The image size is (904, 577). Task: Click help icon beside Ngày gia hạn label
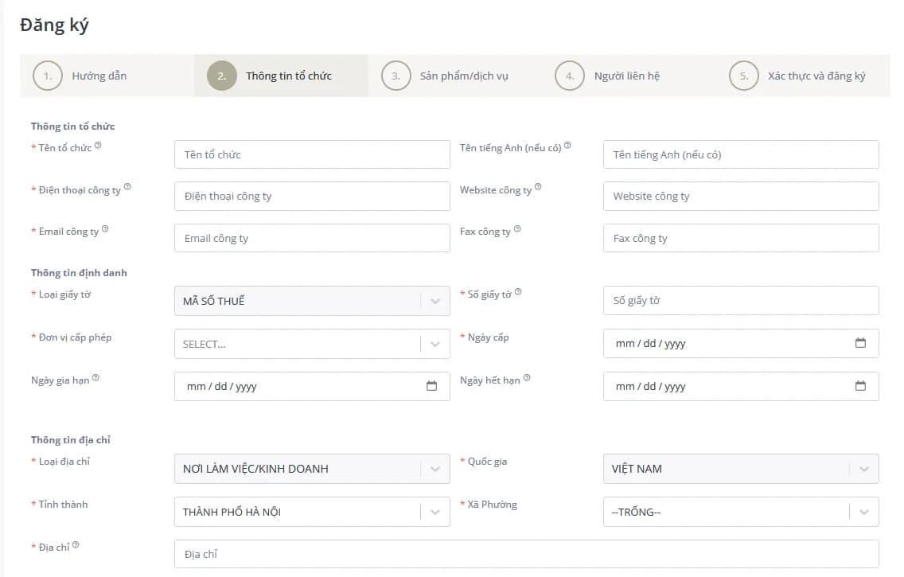pyautogui.click(x=95, y=377)
